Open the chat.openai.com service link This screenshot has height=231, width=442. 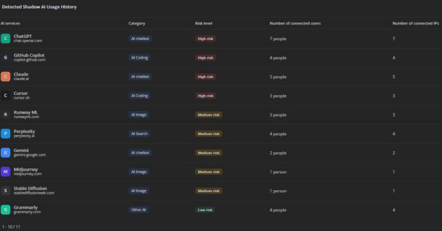(x=28, y=41)
